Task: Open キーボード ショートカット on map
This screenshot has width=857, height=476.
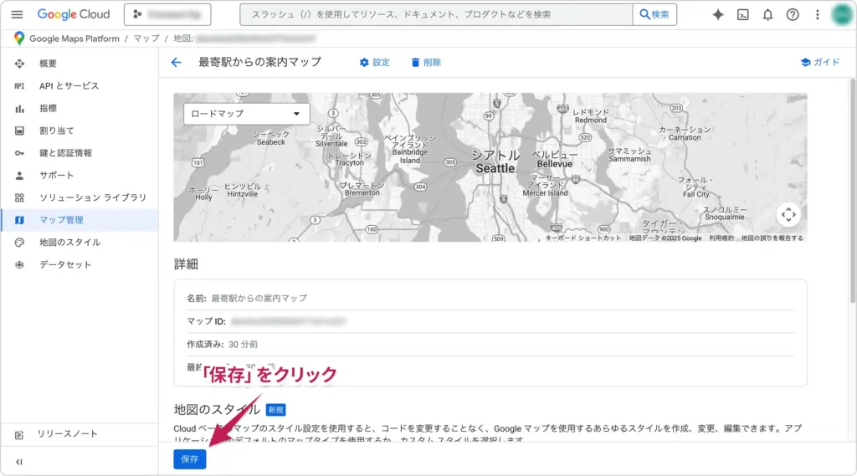Action: pos(583,238)
